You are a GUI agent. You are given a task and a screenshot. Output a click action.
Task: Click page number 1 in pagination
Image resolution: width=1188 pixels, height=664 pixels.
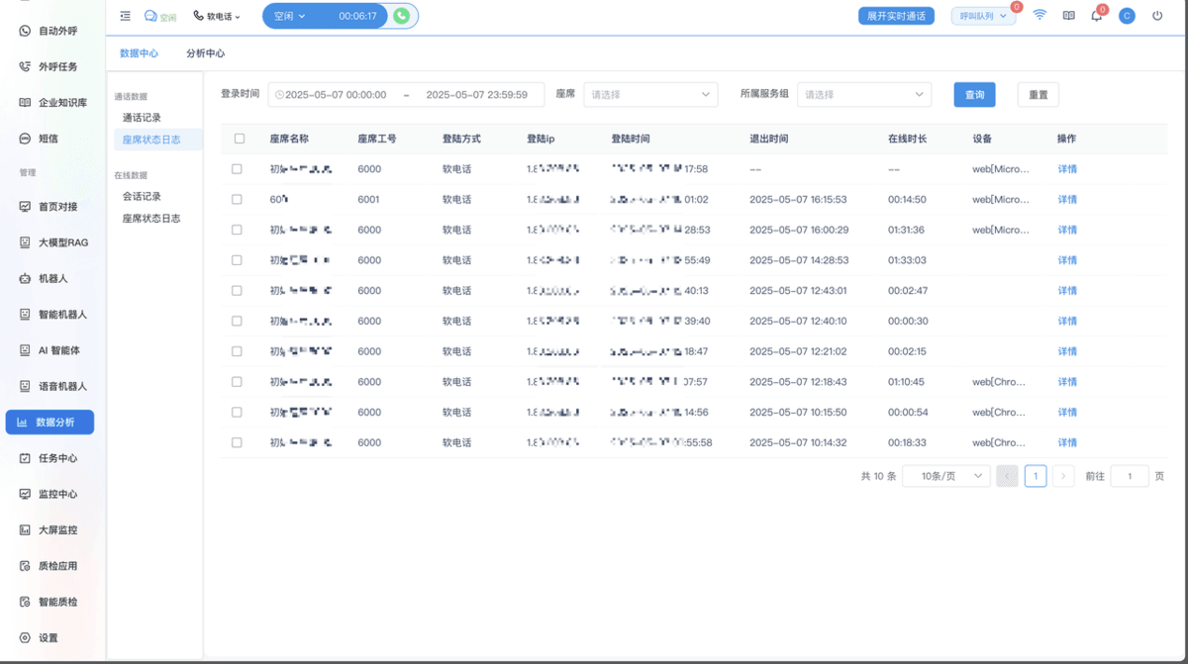(x=1036, y=476)
